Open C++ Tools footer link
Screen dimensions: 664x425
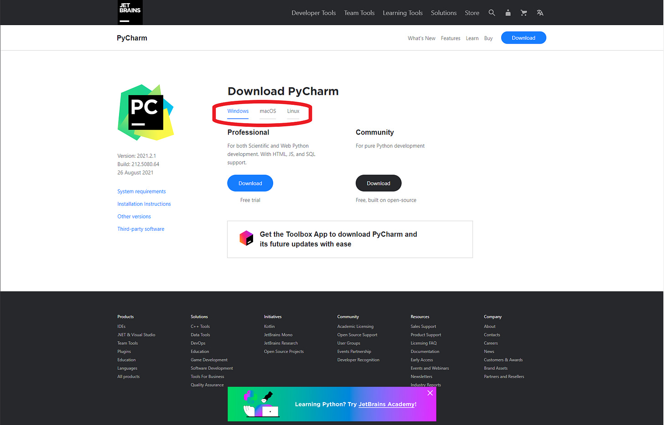pos(200,327)
